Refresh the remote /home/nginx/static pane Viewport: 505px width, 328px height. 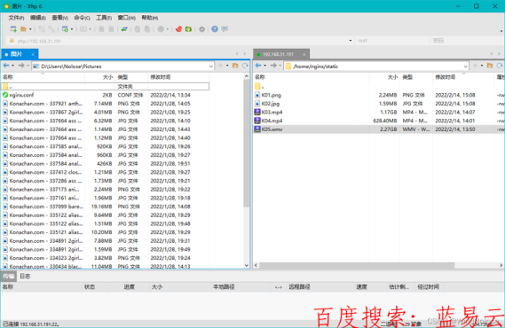[500, 66]
